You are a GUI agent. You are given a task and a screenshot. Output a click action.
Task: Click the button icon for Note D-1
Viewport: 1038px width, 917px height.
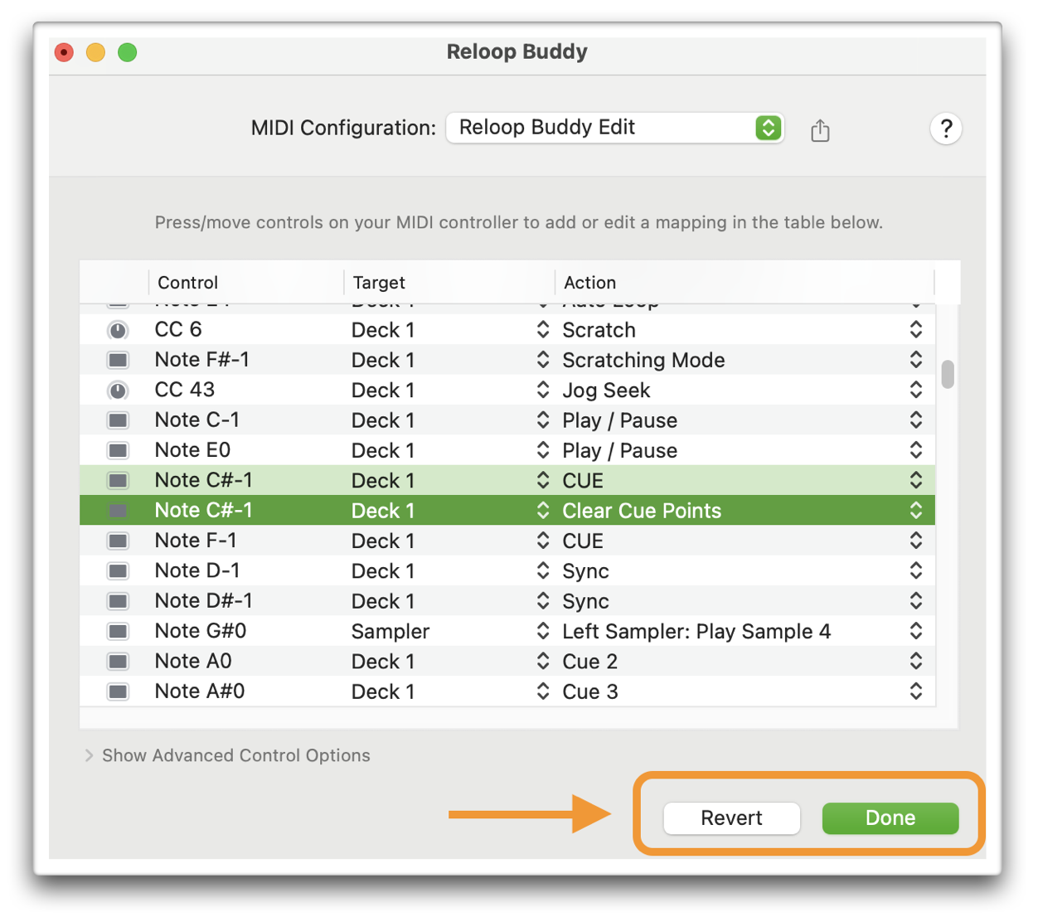pos(119,571)
